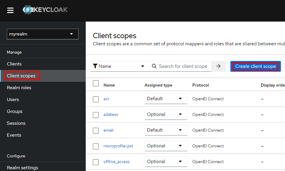Screen dimensions: 285x171
Task: Click the Manage section label
Action: click(14, 52)
